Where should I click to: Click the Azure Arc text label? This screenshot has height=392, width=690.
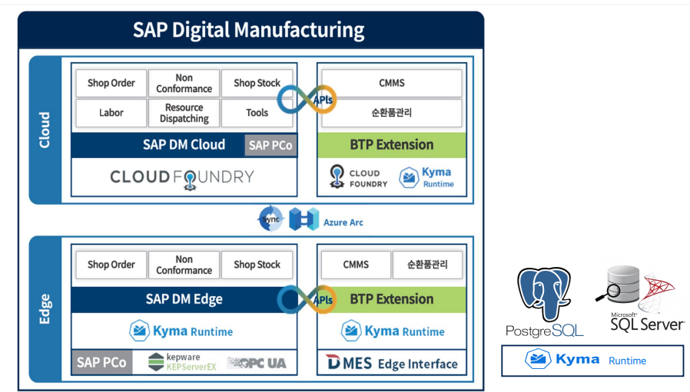343,222
